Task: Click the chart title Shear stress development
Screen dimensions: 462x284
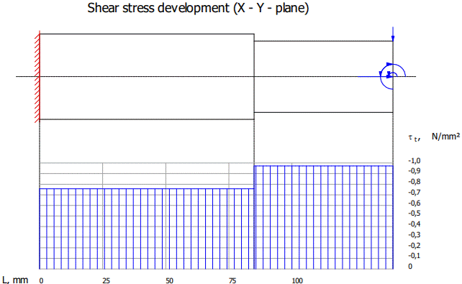Action: [198, 8]
